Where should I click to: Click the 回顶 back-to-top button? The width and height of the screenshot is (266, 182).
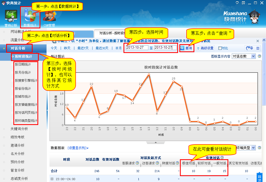[x=259, y=178]
